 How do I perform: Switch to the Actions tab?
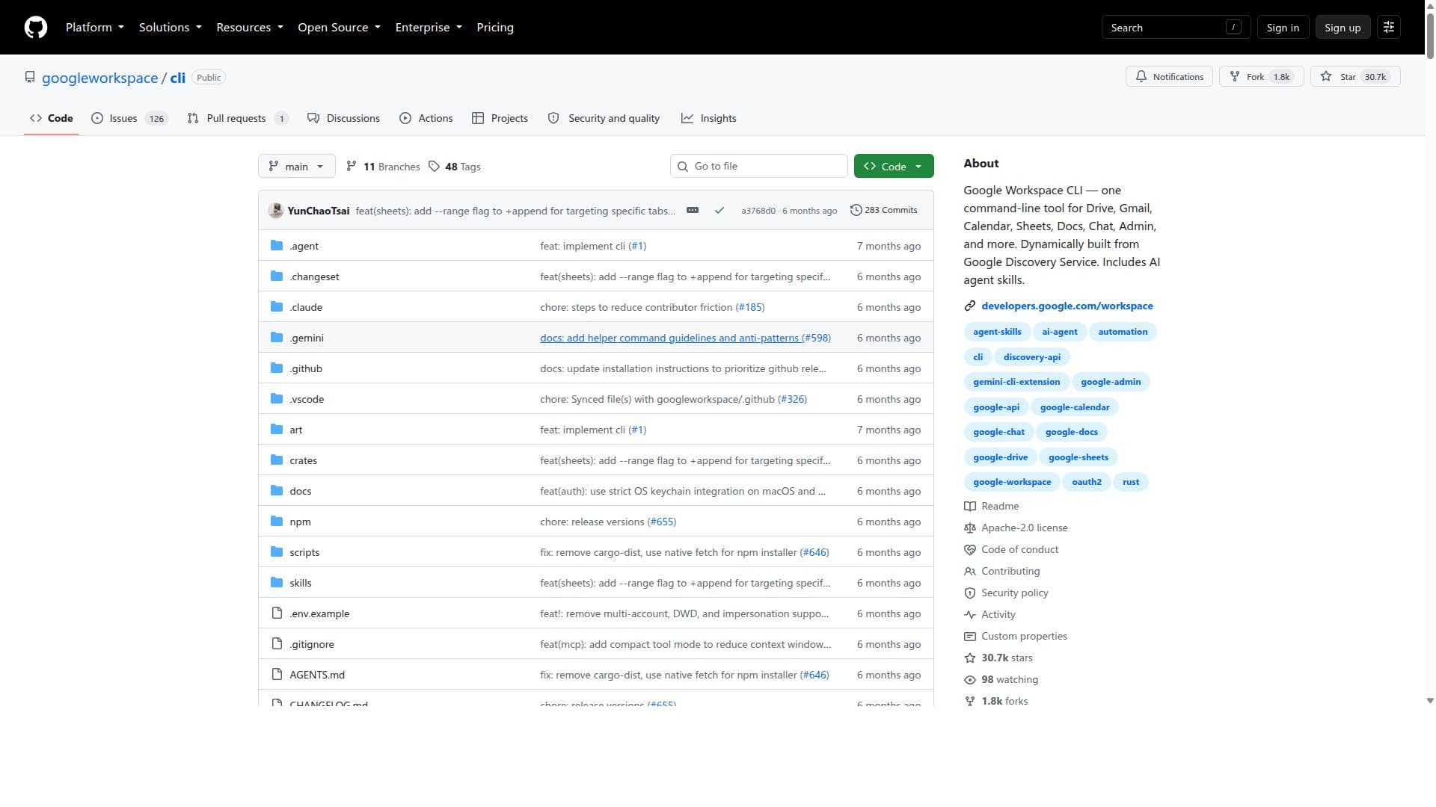point(426,119)
